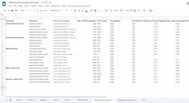Image resolution: width=189 pixels, height=103 pixels.
Task: Open the Edit menu
Action: [15, 6]
